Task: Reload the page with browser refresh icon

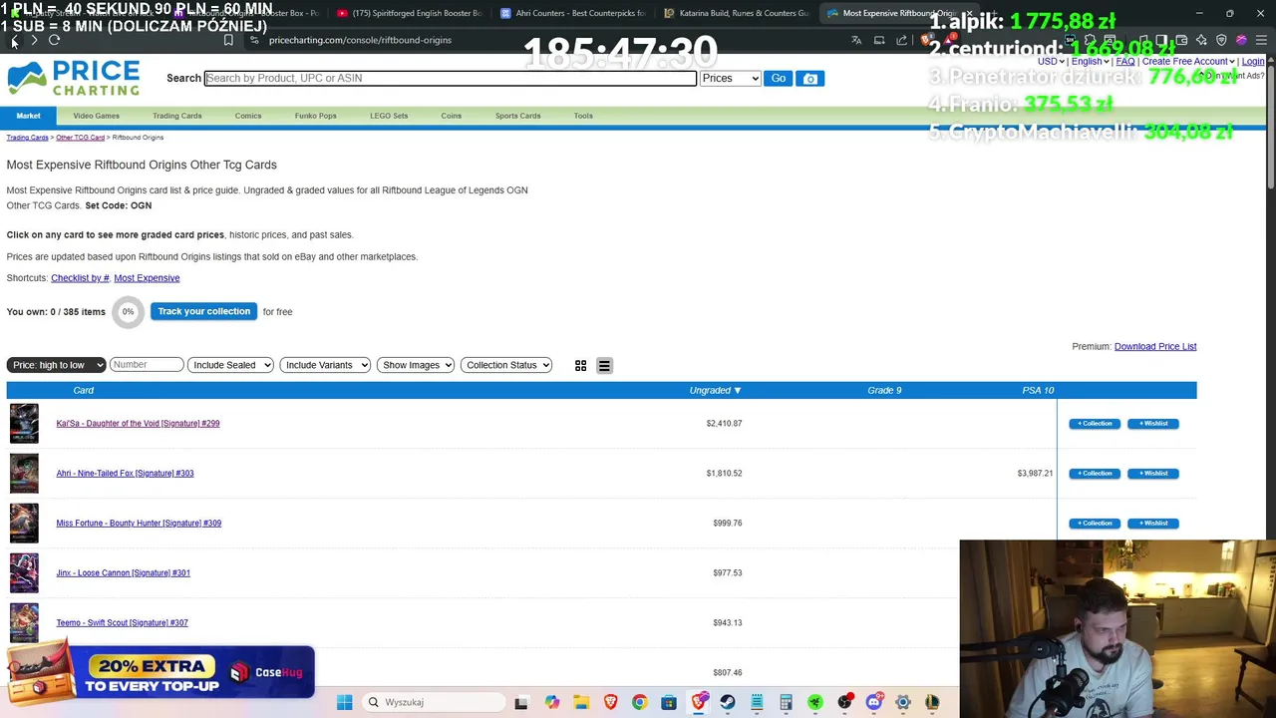Action: point(54,40)
